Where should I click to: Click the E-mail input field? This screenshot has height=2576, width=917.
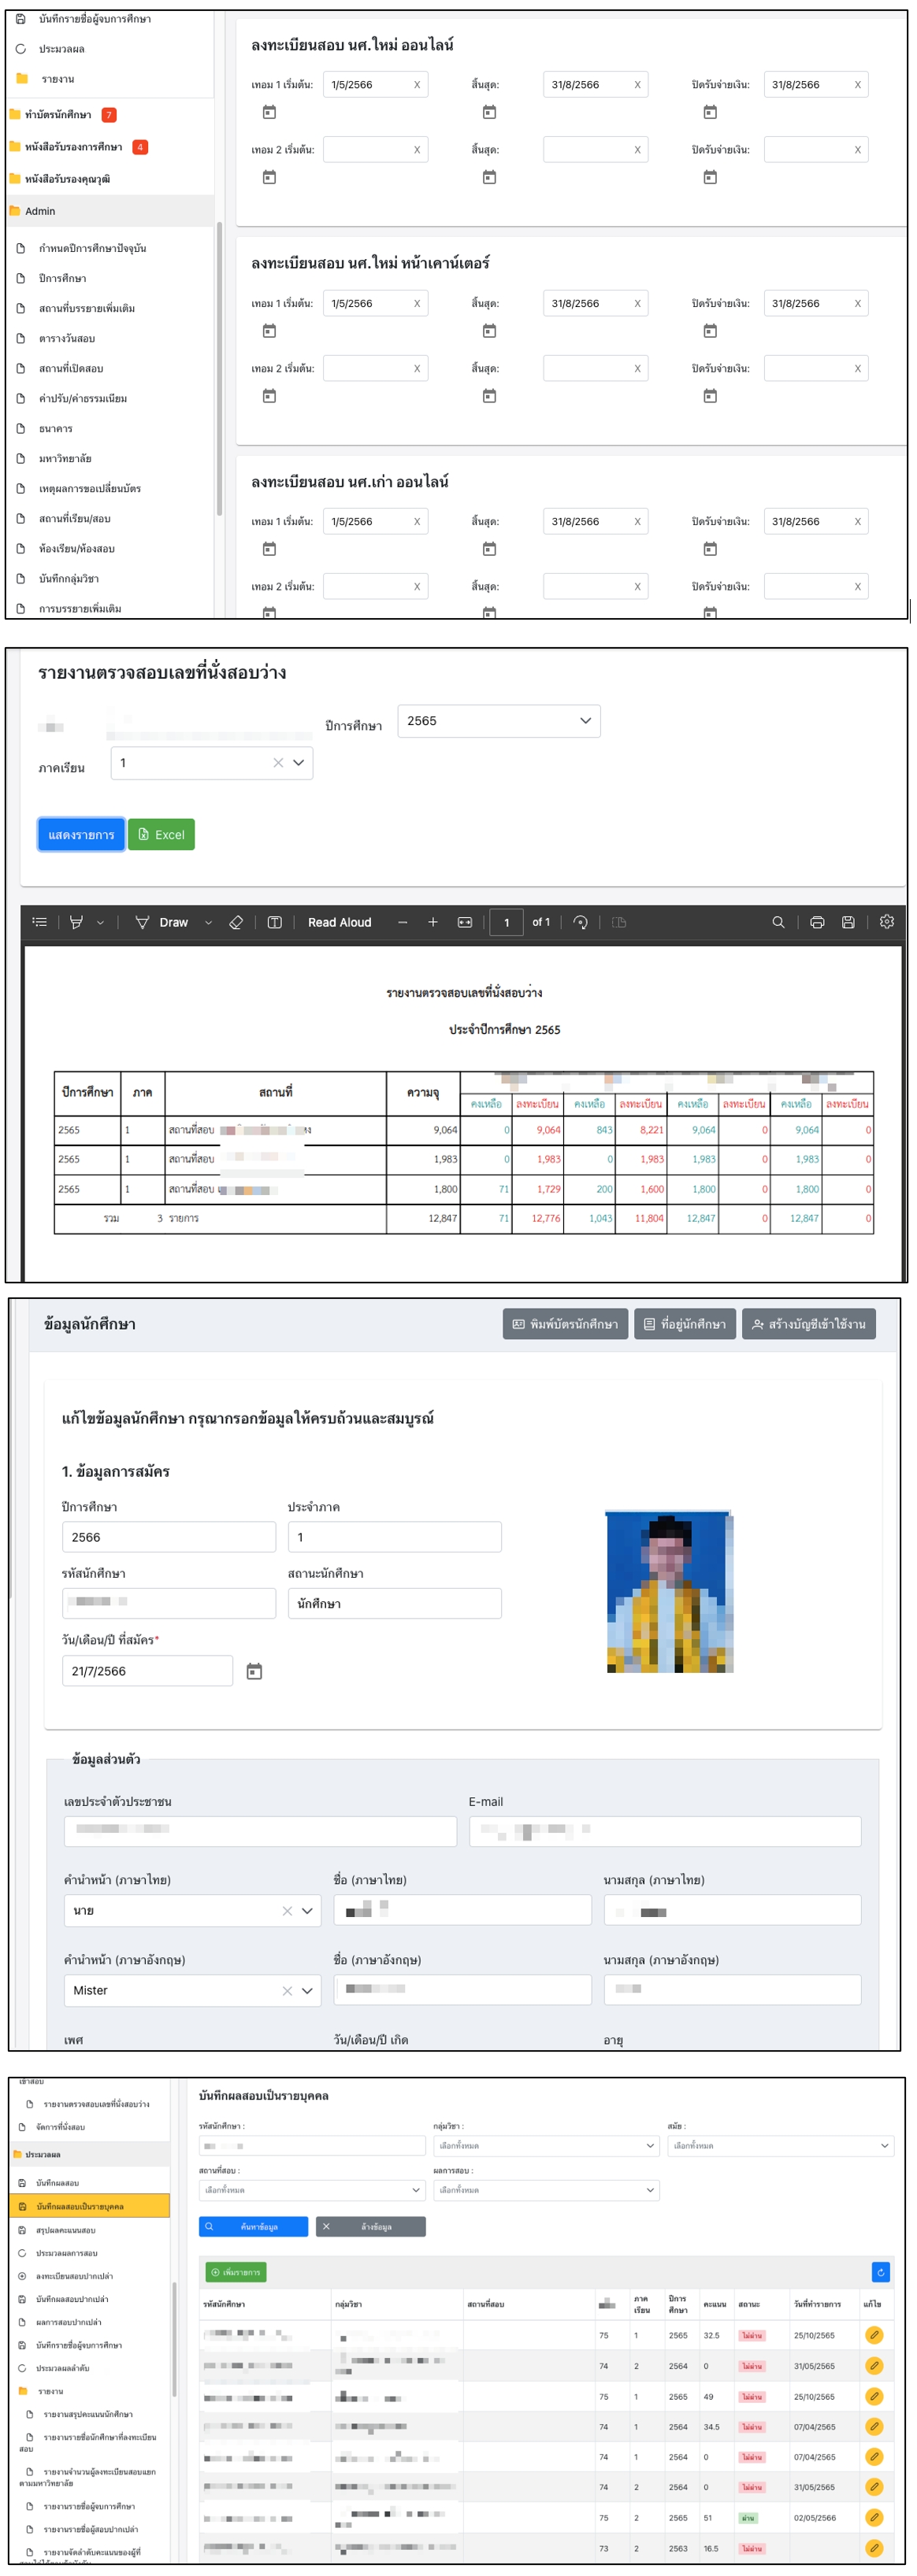665,1832
